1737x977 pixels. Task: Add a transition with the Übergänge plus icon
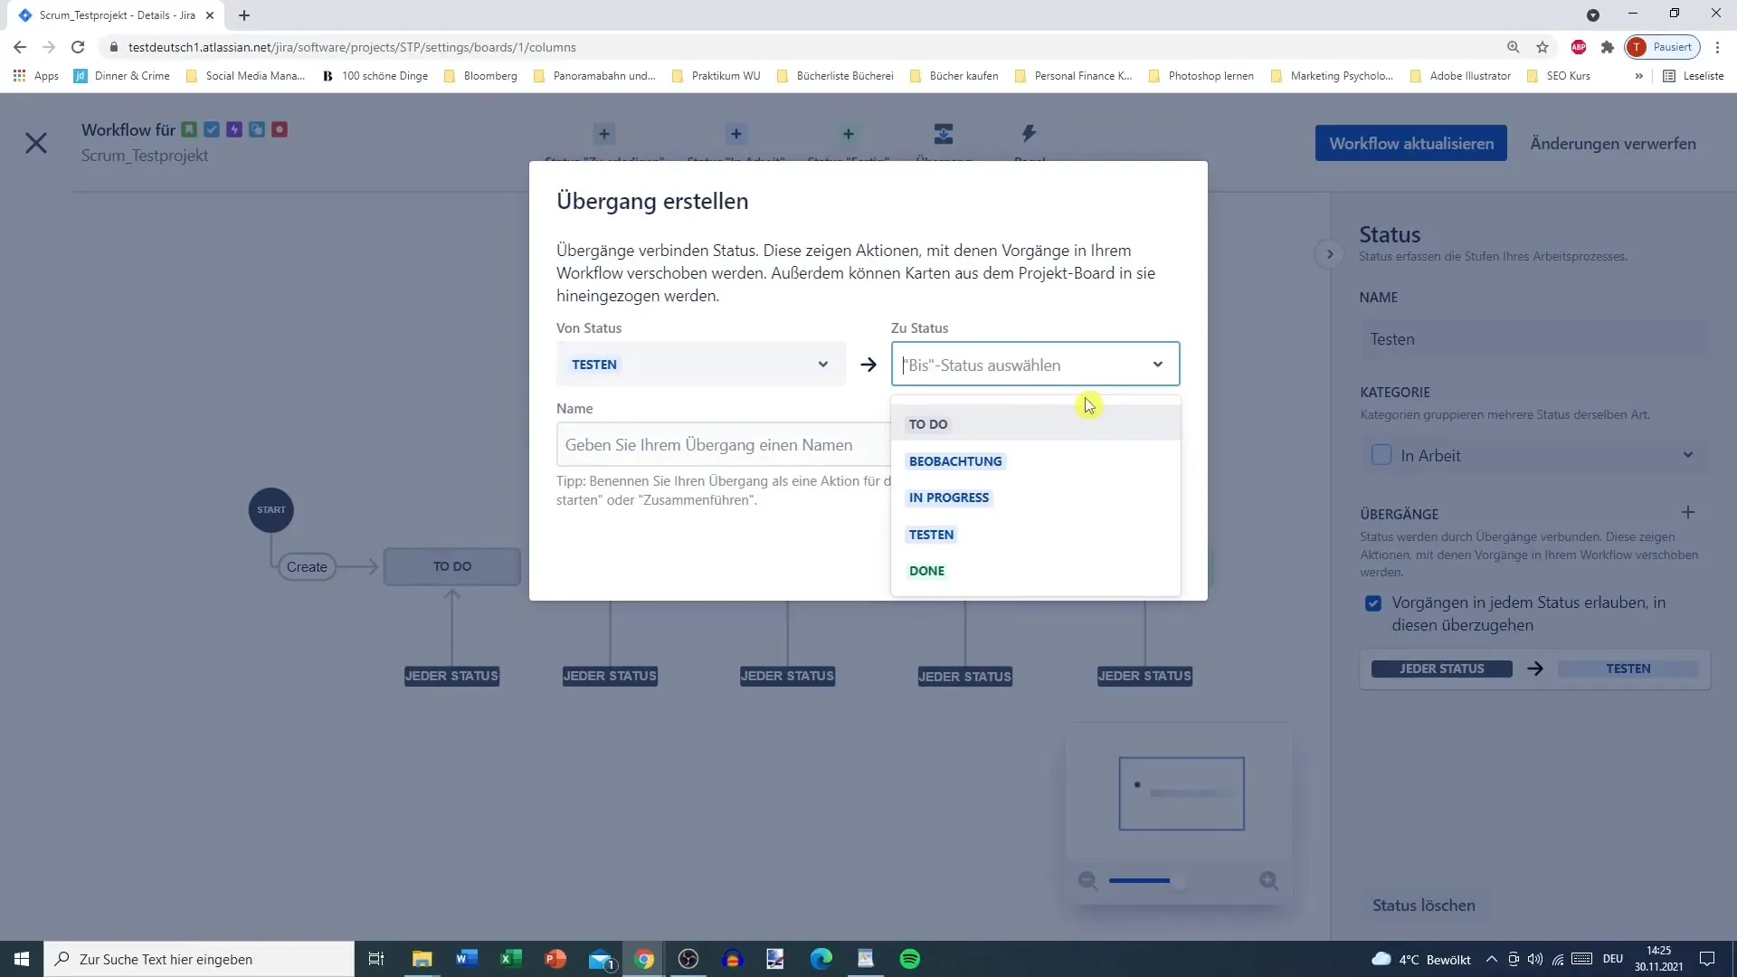(1687, 513)
